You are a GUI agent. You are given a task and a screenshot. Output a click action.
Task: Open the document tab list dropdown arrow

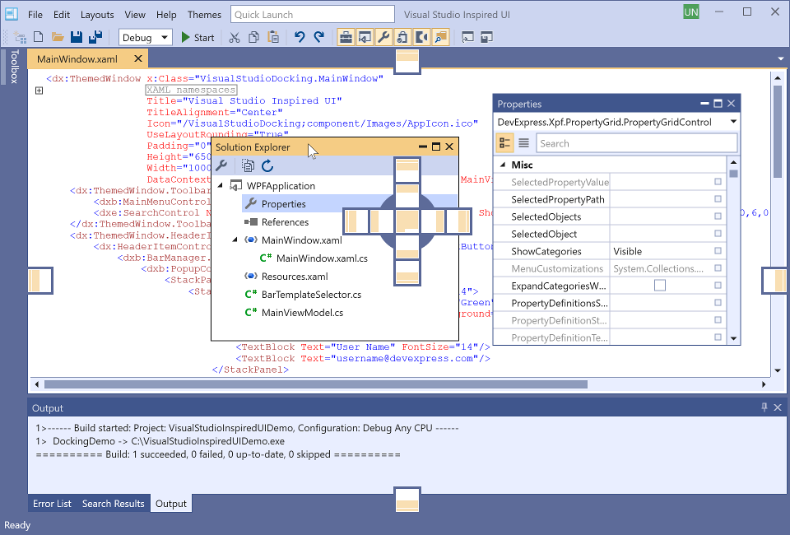[x=780, y=59]
